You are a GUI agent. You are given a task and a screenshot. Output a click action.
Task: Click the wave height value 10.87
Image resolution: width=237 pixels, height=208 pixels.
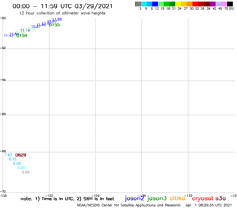click(x=36, y=27)
